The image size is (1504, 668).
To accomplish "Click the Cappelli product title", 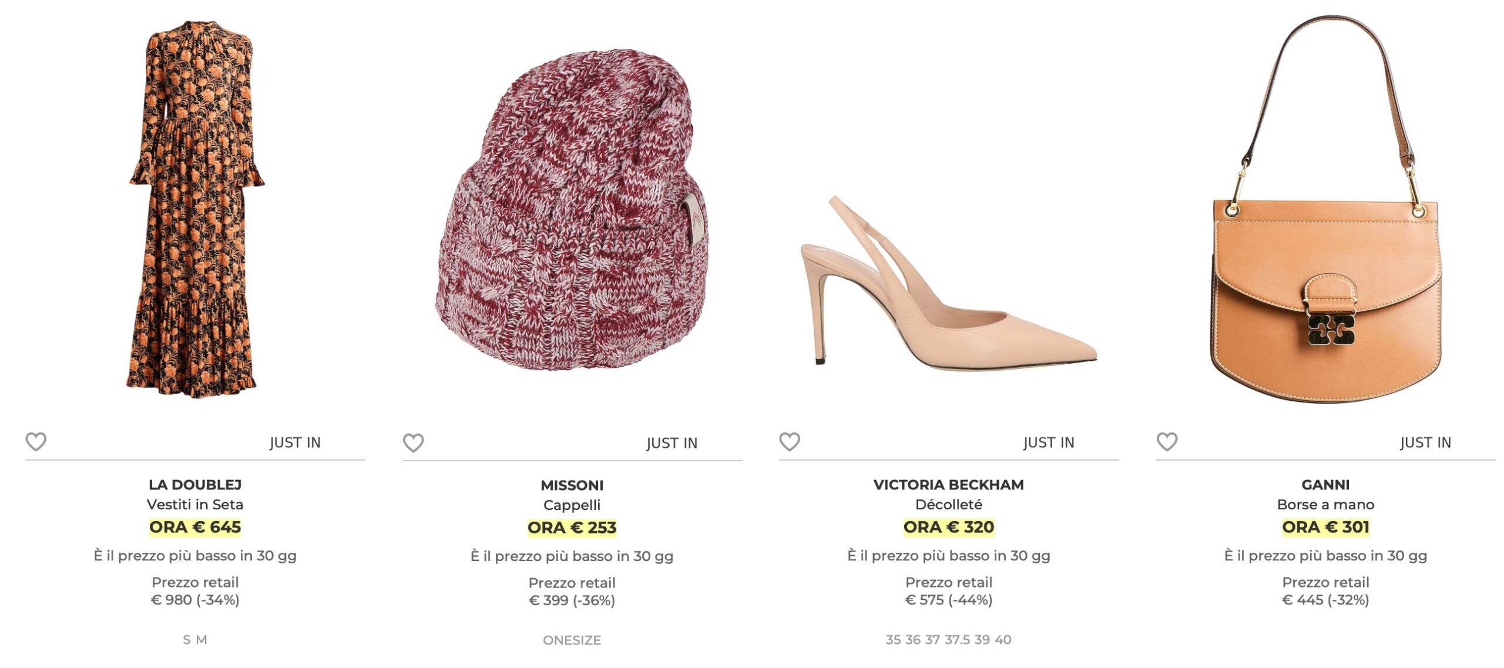I will point(572,505).
